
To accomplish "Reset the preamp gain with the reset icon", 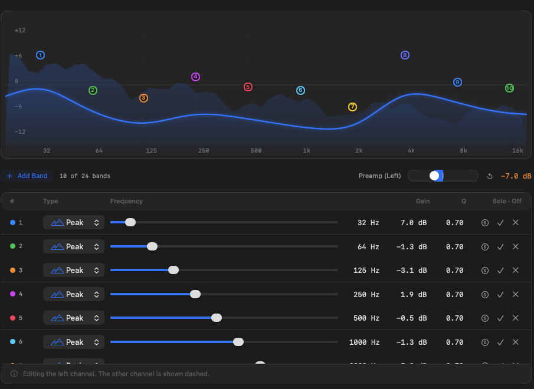I will coord(490,176).
